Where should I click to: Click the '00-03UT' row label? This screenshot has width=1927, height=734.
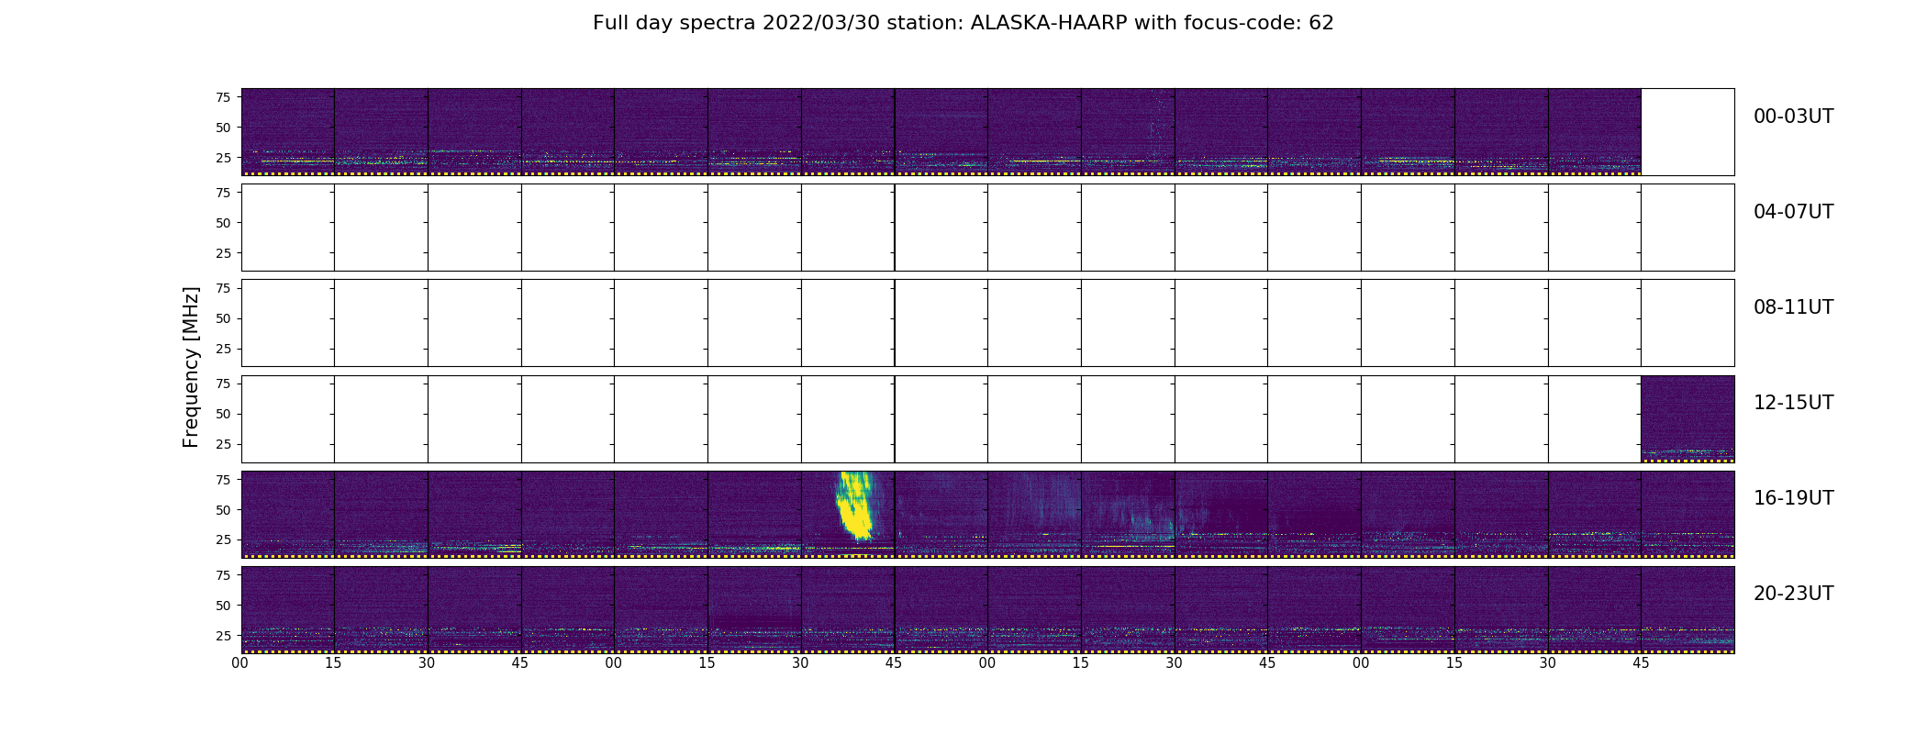(1793, 117)
